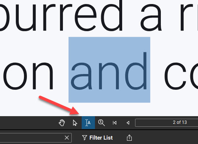
Task: Click the export/share icon
Action: 129,137
